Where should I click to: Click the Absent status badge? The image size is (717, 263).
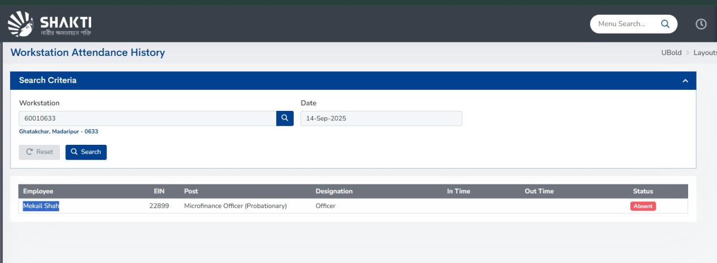643,206
